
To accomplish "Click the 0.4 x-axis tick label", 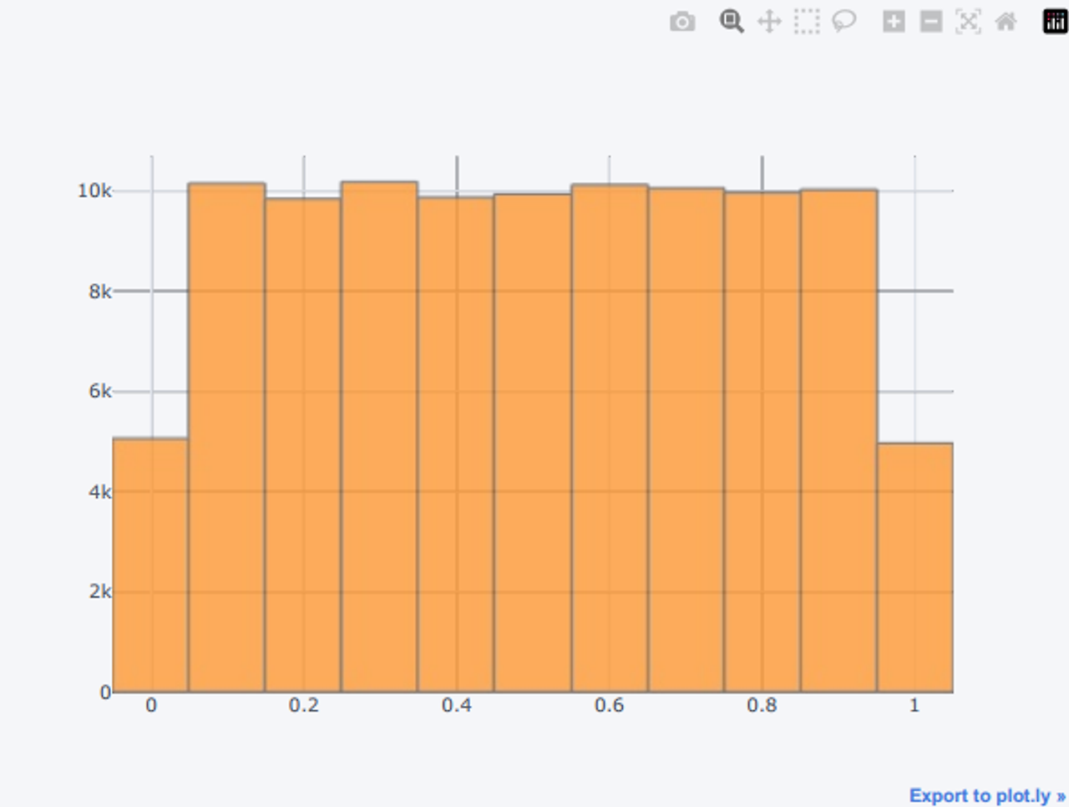I will (457, 705).
